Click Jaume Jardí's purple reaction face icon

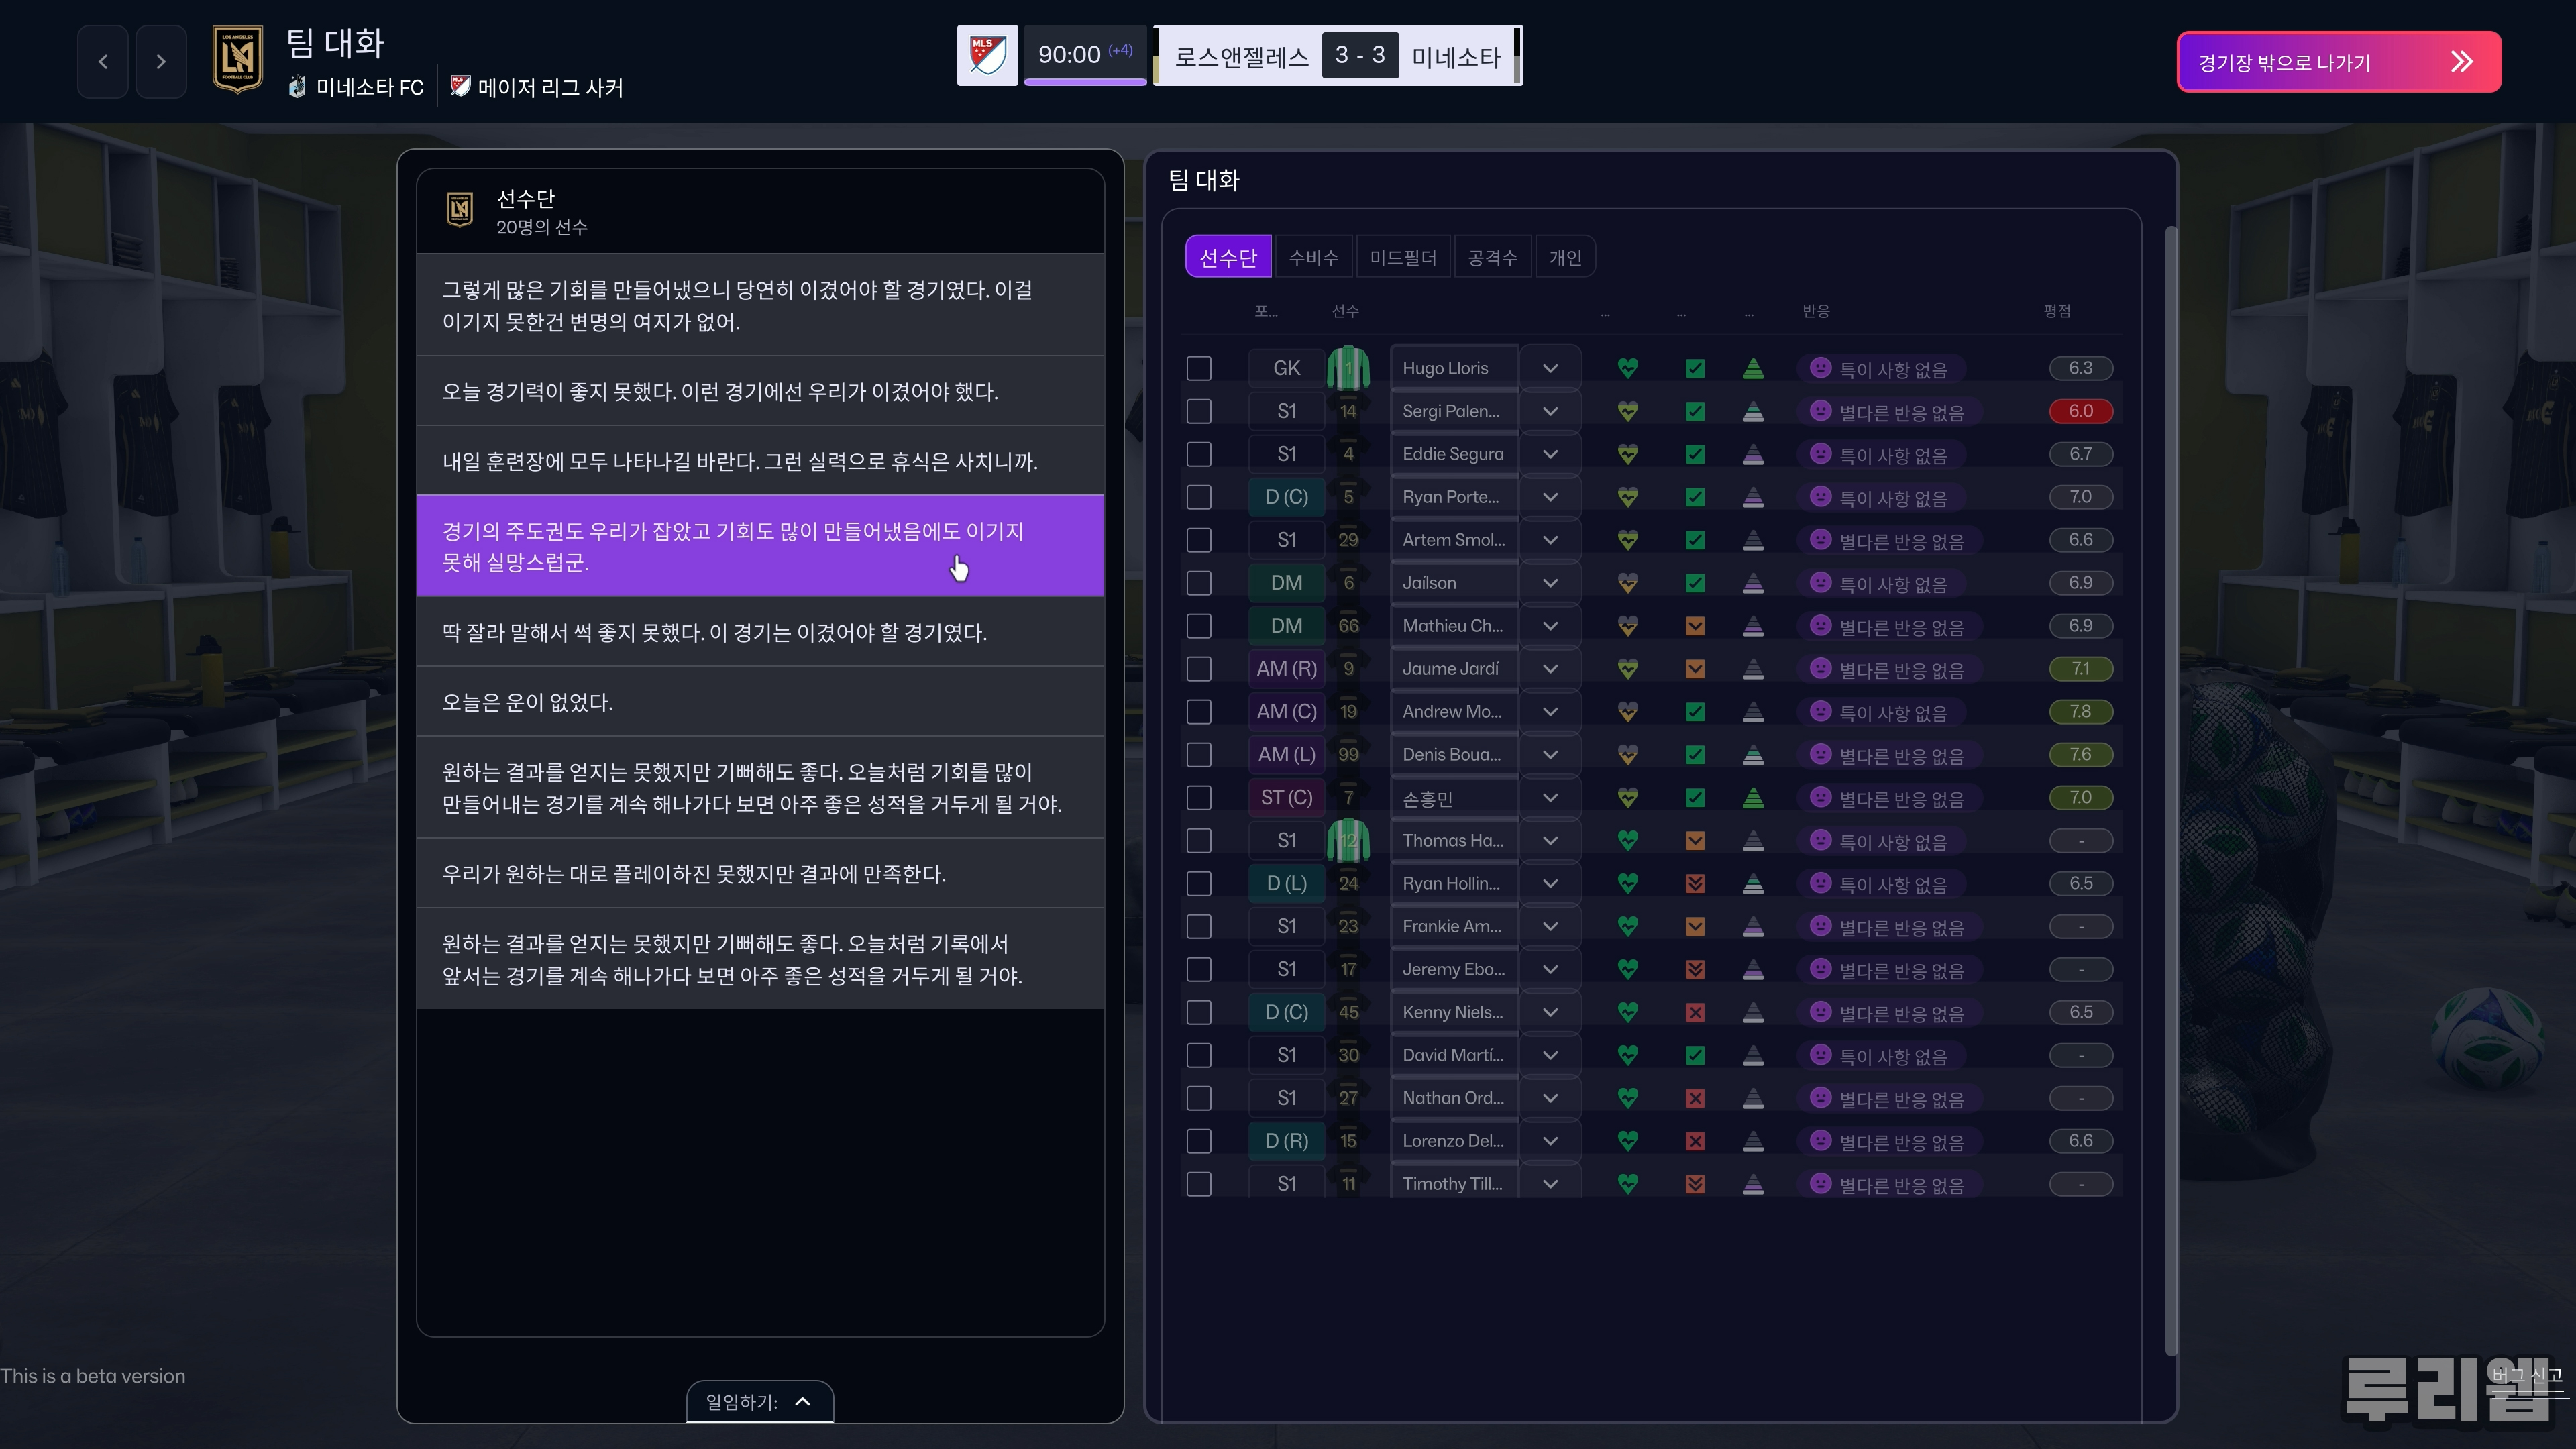(x=1820, y=668)
